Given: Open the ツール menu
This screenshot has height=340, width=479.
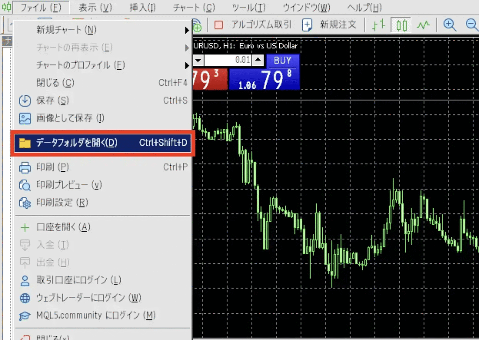Looking at the screenshot, I should coord(248,7).
